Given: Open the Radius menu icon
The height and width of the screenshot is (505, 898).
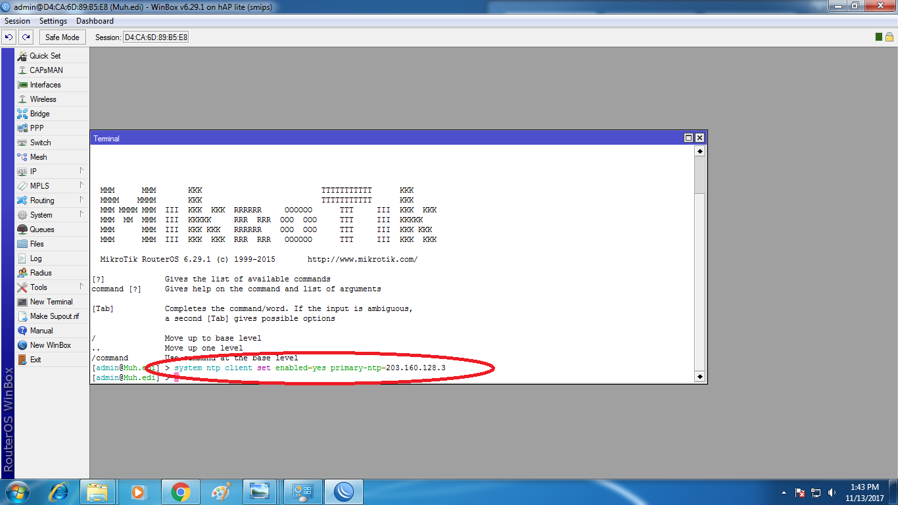Looking at the screenshot, I should click(x=22, y=273).
